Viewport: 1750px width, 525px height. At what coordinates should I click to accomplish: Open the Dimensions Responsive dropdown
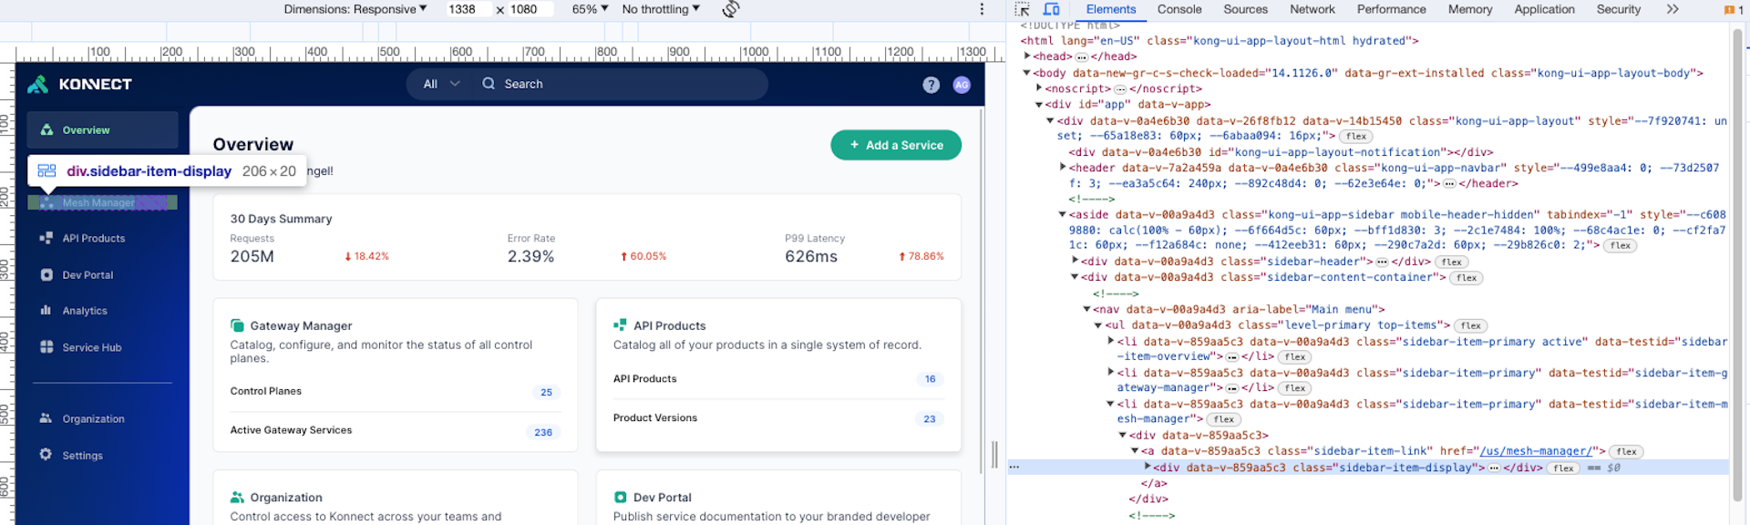click(x=355, y=9)
